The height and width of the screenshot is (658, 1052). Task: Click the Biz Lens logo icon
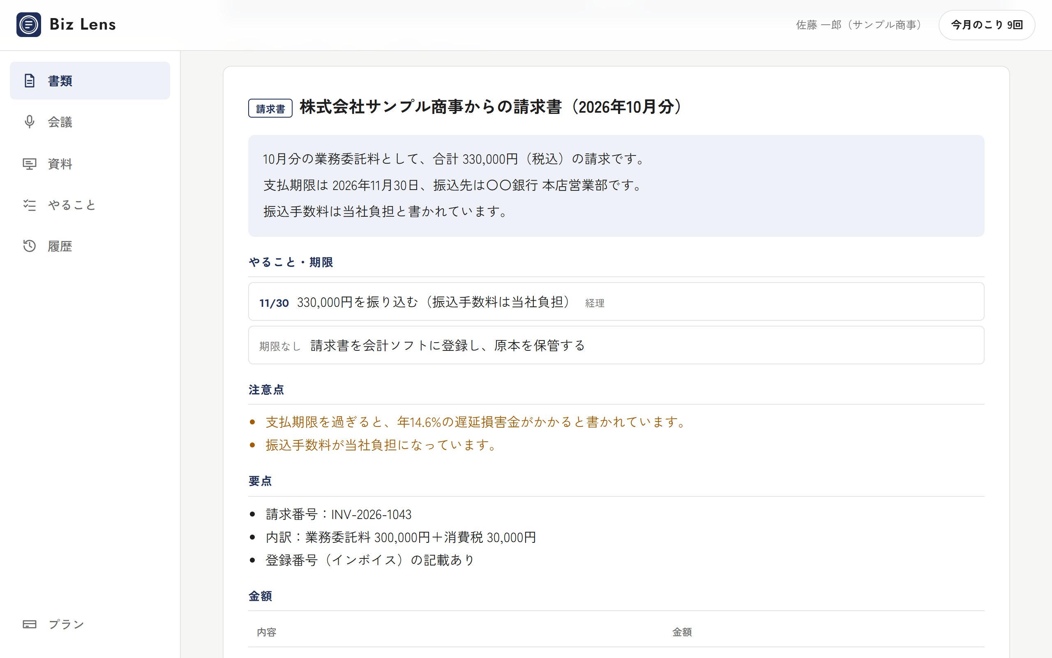29,24
